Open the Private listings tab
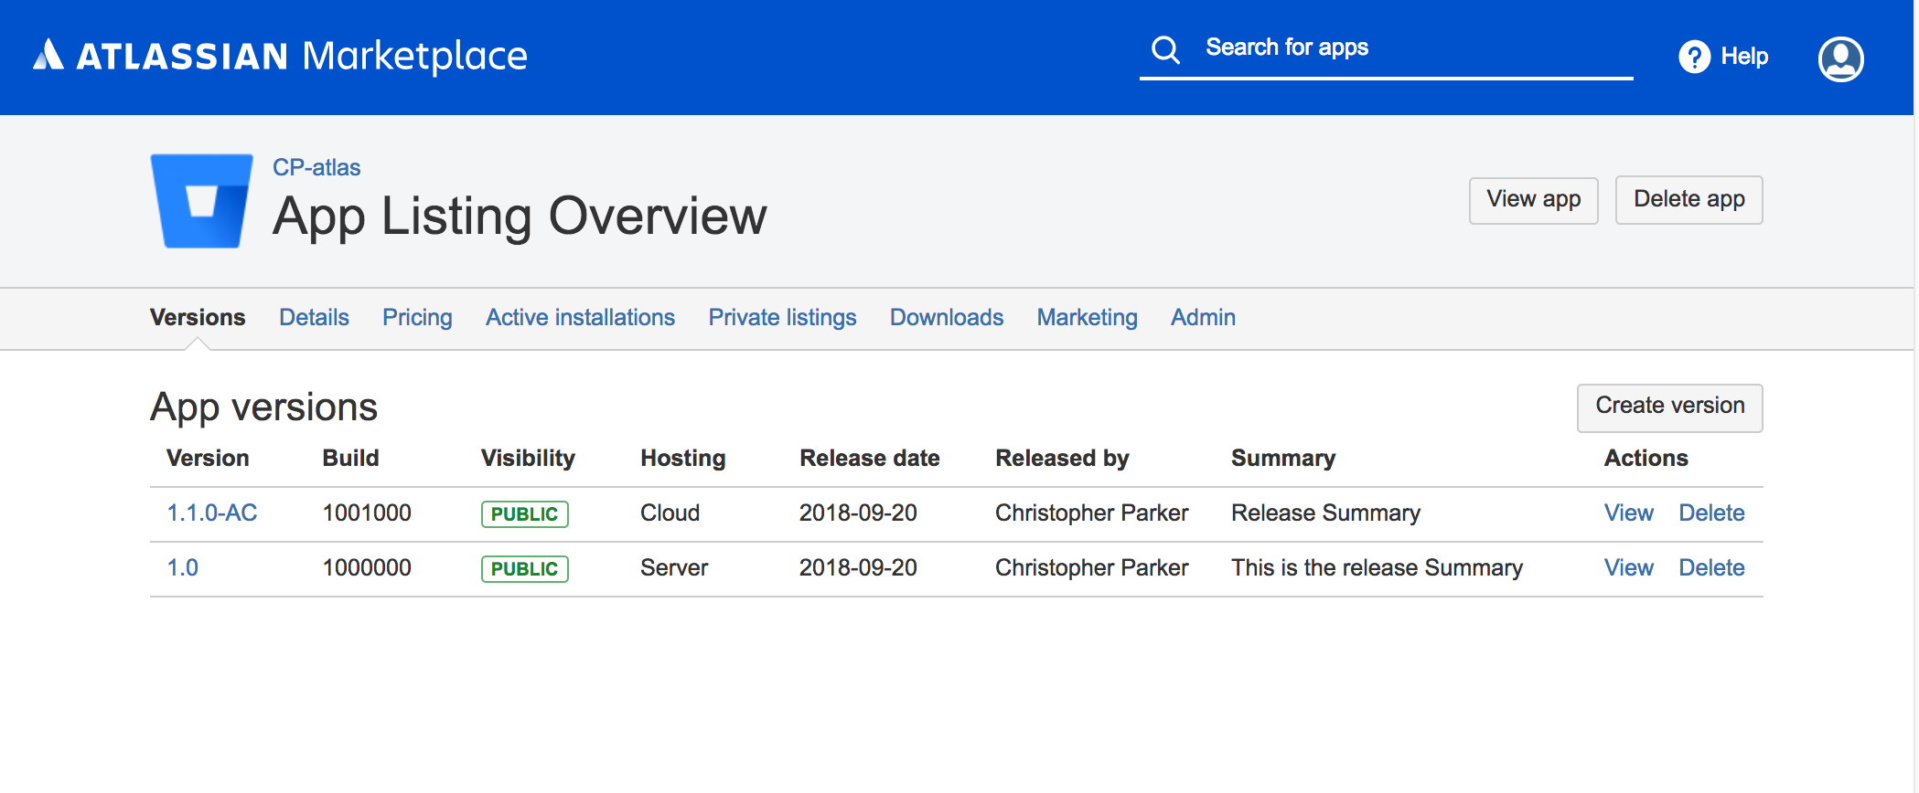This screenshot has width=1919, height=793. tap(782, 318)
